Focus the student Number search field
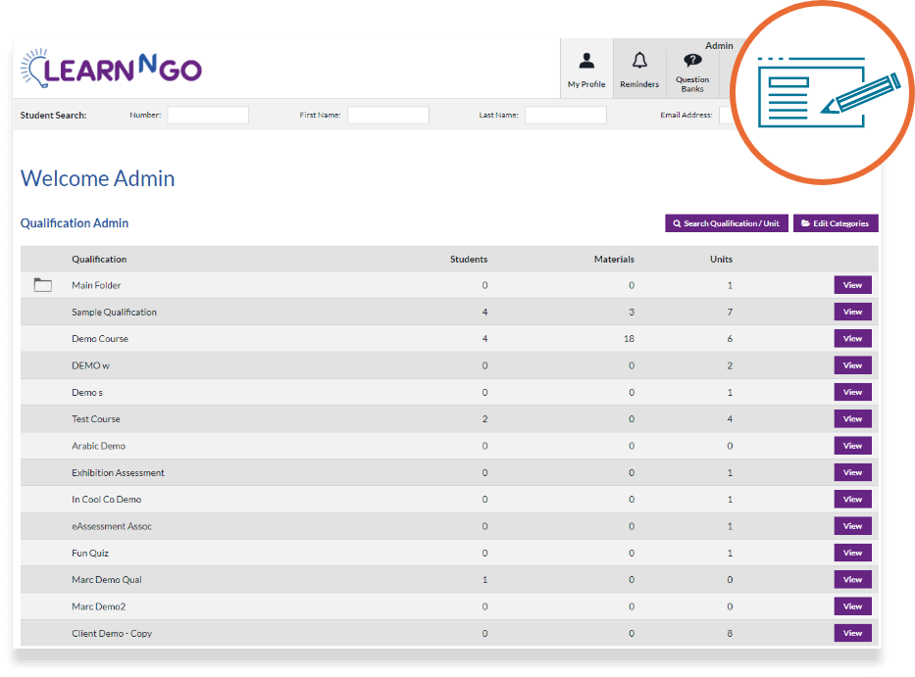This screenshot has height=677, width=915. pyautogui.click(x=208, y=115)
